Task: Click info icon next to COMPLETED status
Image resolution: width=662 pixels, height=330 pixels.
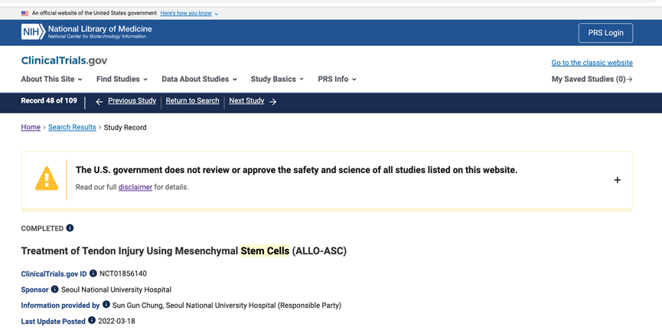Action: point(70,227)
